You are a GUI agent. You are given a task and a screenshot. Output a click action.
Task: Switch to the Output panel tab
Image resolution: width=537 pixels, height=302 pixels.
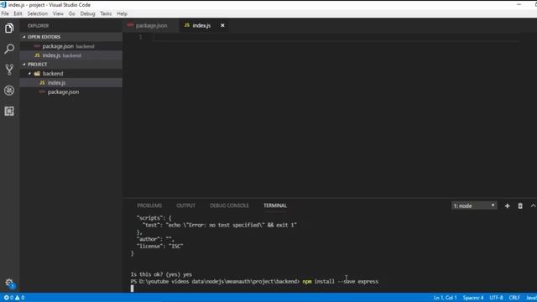pyautogui.click(x=185, y=206)
